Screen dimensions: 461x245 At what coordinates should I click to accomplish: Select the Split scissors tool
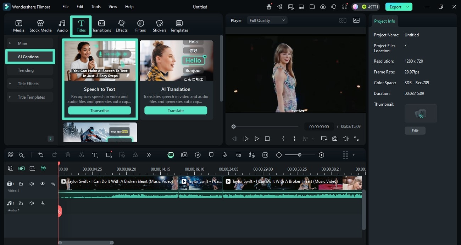click(81, 155)
